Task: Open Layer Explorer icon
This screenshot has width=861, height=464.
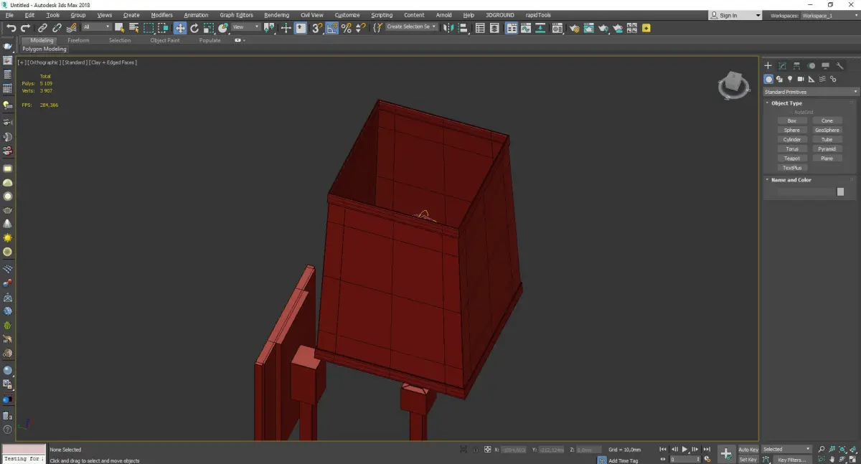Action: [x=494, y=28]
